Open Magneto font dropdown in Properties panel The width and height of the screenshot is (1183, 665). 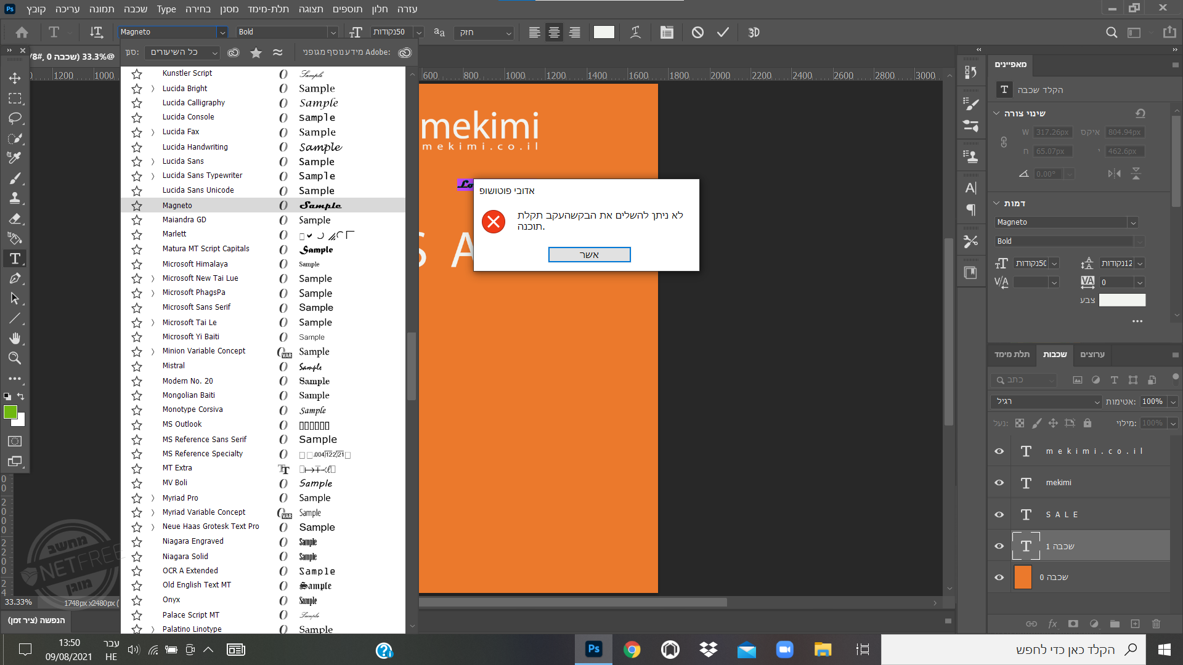[1132, 222]
